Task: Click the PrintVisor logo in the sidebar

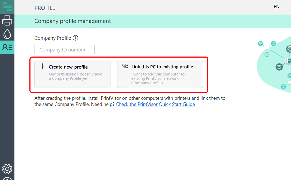Action: (x=7, y=7)
